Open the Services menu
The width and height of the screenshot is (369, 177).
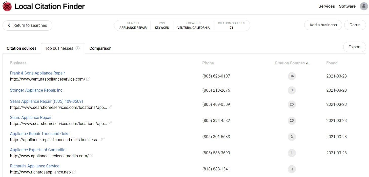(326, 6)
